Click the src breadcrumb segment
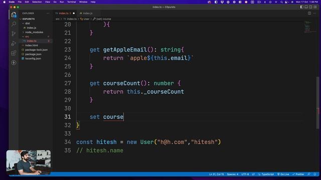The image size is (321, 180). click(58, 19)
